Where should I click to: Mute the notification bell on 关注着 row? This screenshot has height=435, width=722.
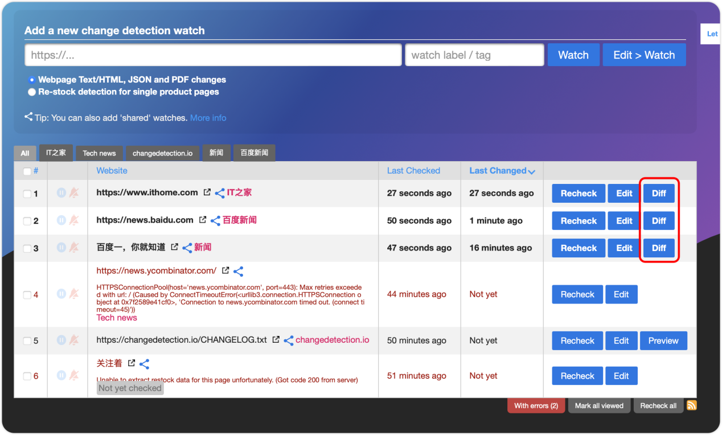[73, 376]
